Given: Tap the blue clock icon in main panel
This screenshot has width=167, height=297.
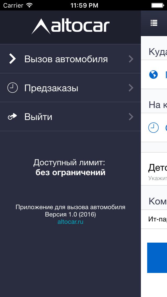Looking at the screenshot, I should tap(153, 128).
